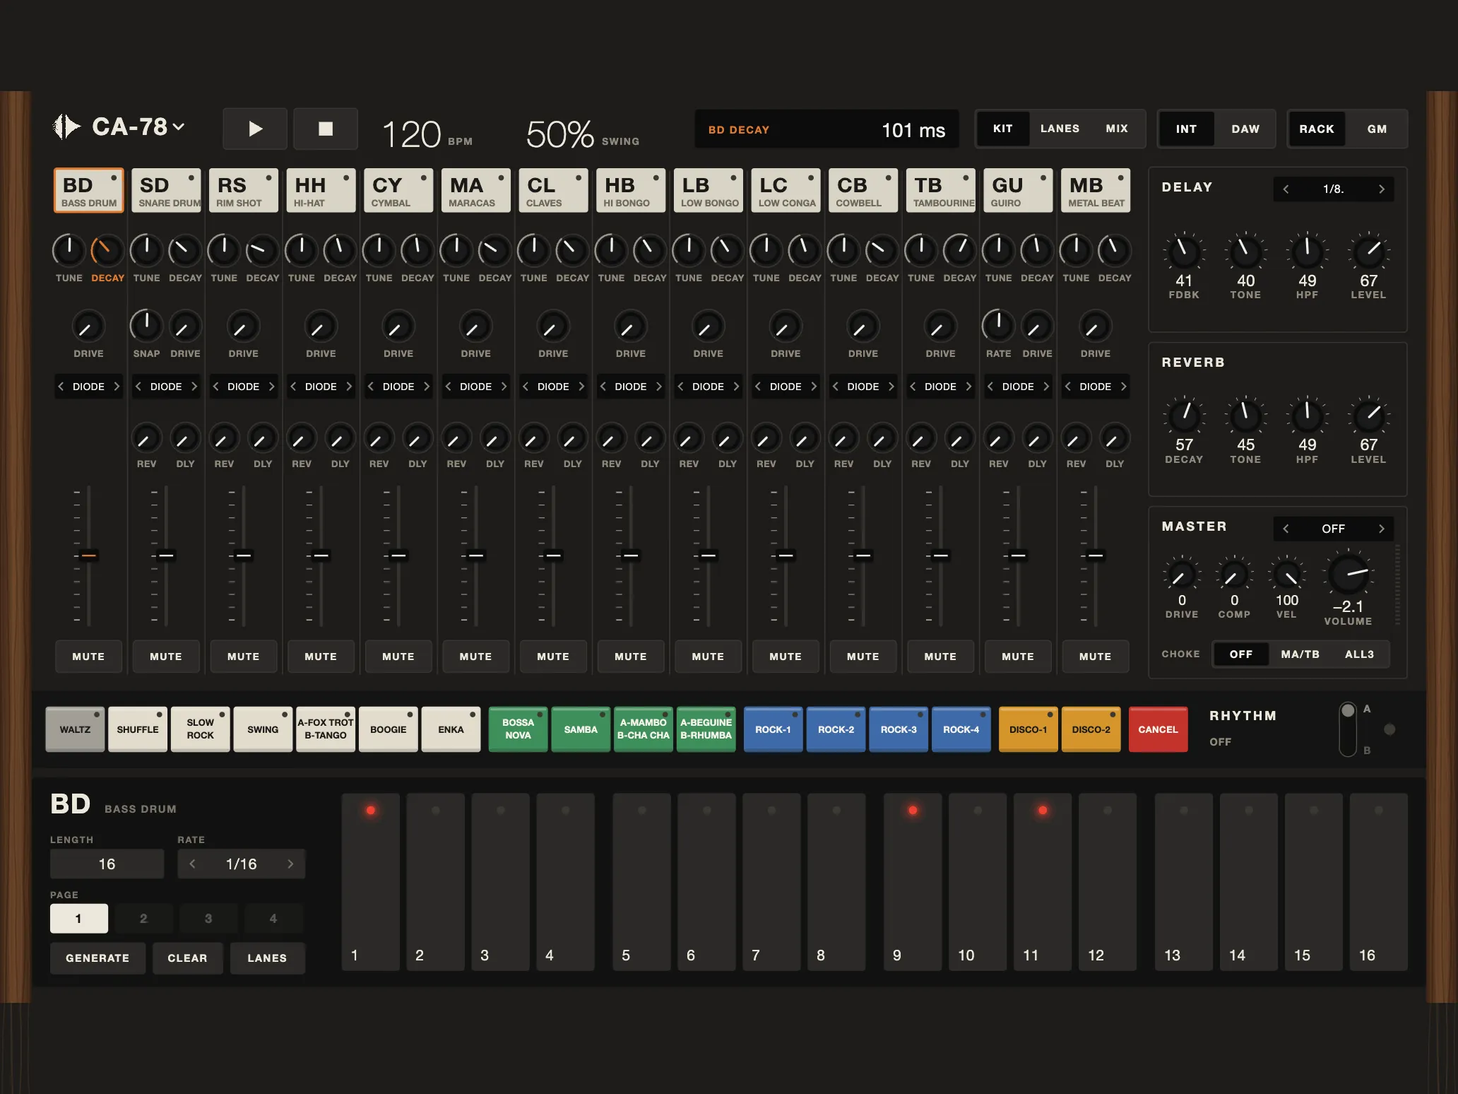Image resolution: width=1458 pixels, height=1094 pixels.
Task: Click the SD Snap knob
Action: (146, 326)
